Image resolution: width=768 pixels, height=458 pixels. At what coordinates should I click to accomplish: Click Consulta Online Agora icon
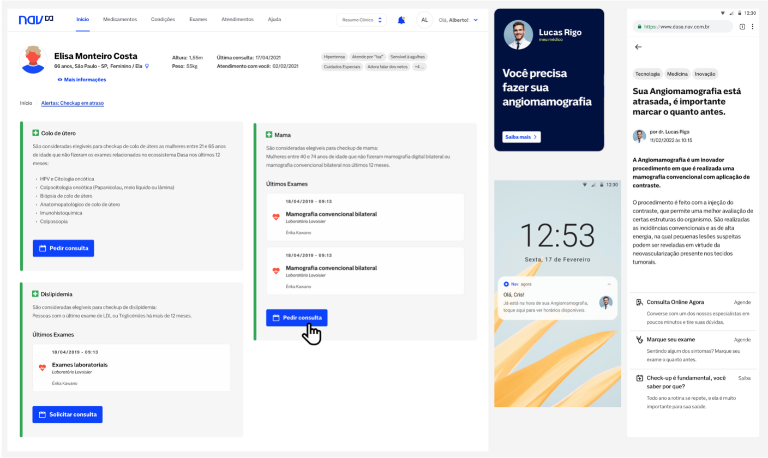click(x=639, y=302)
